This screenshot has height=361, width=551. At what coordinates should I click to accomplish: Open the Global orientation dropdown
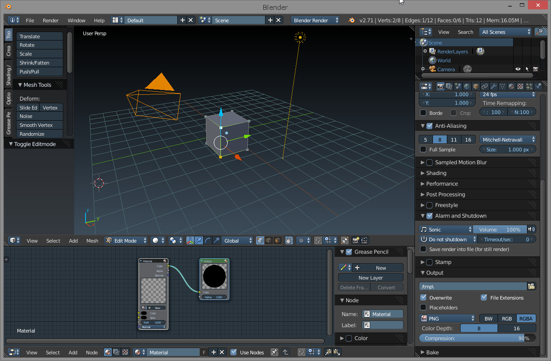tap(237, 240)
